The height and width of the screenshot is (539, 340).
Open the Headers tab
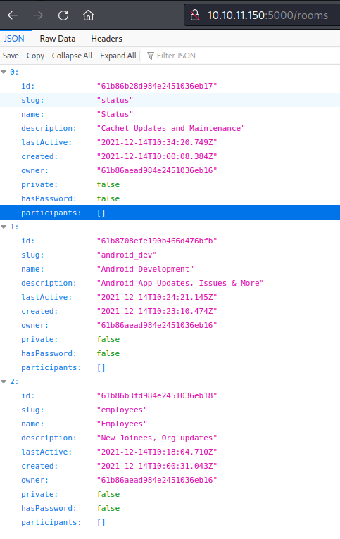pyautogui.click(x=106, y=39)
